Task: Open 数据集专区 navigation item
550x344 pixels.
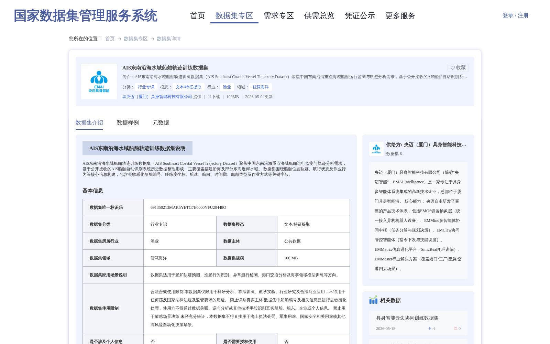Action: point(234,16)
